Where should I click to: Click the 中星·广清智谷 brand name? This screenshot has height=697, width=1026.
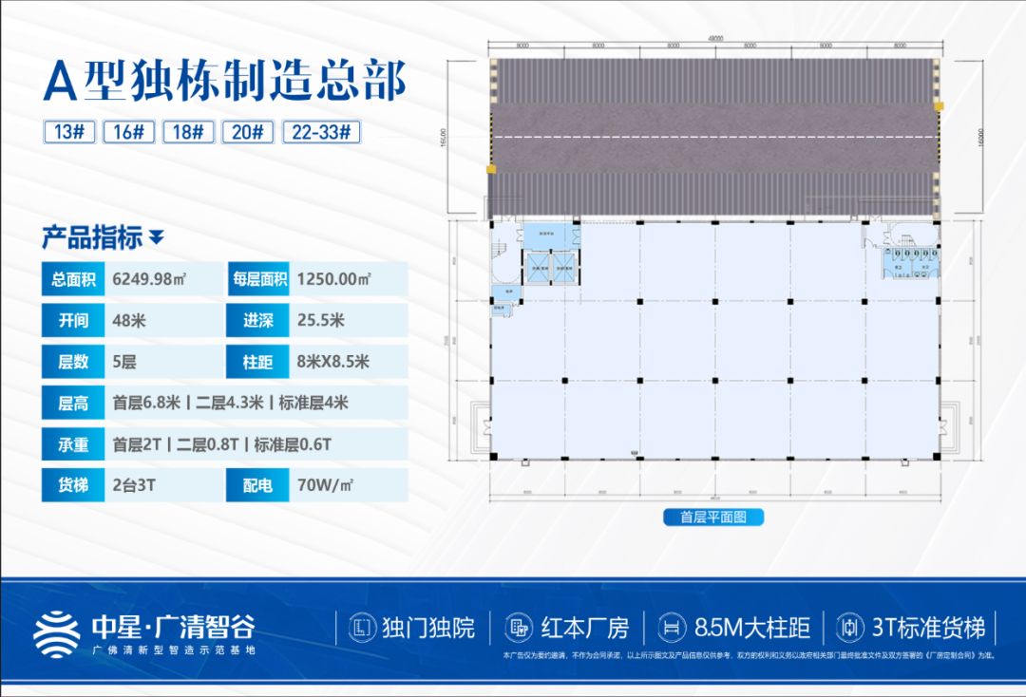pos(174,627)
